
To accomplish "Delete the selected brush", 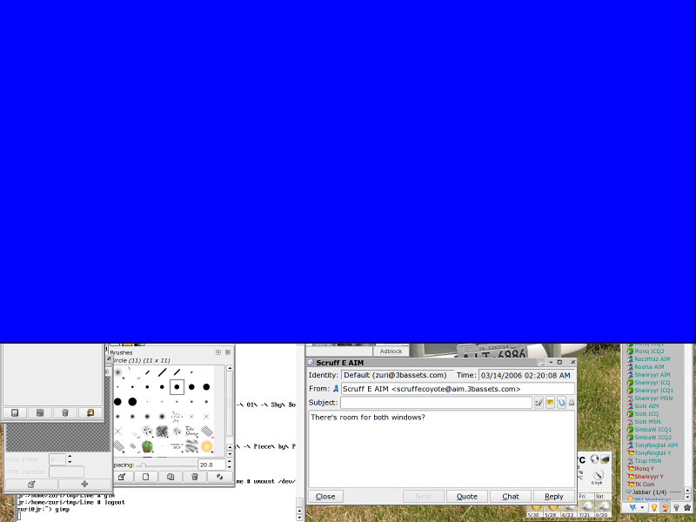I will tap(195, 476).
